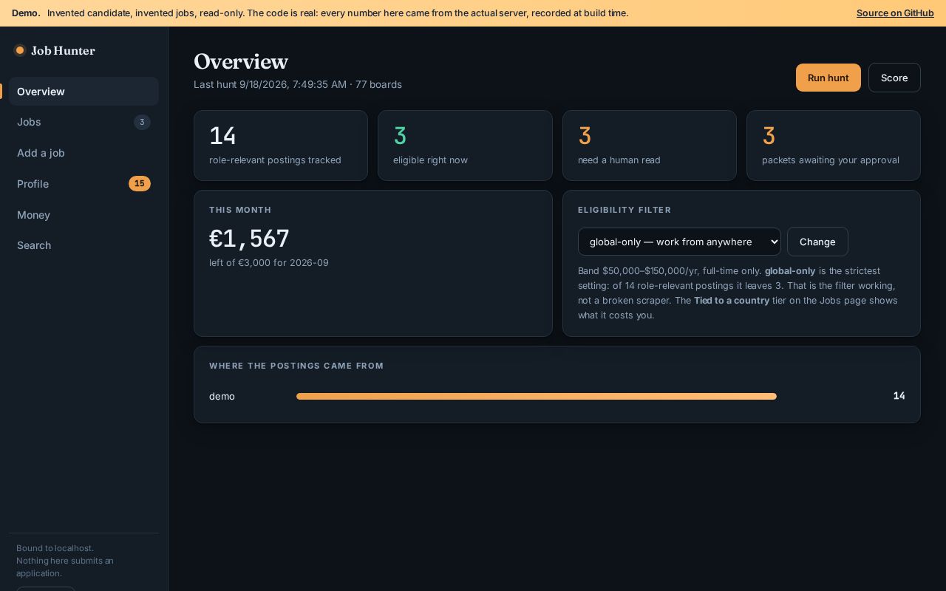Click the demo source progress bar
The image size is (946, 591).
coord(537,396)
